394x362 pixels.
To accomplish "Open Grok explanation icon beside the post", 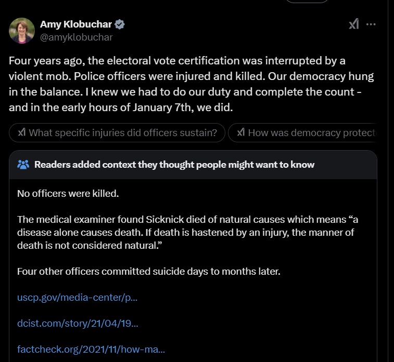I will [353, 24].
